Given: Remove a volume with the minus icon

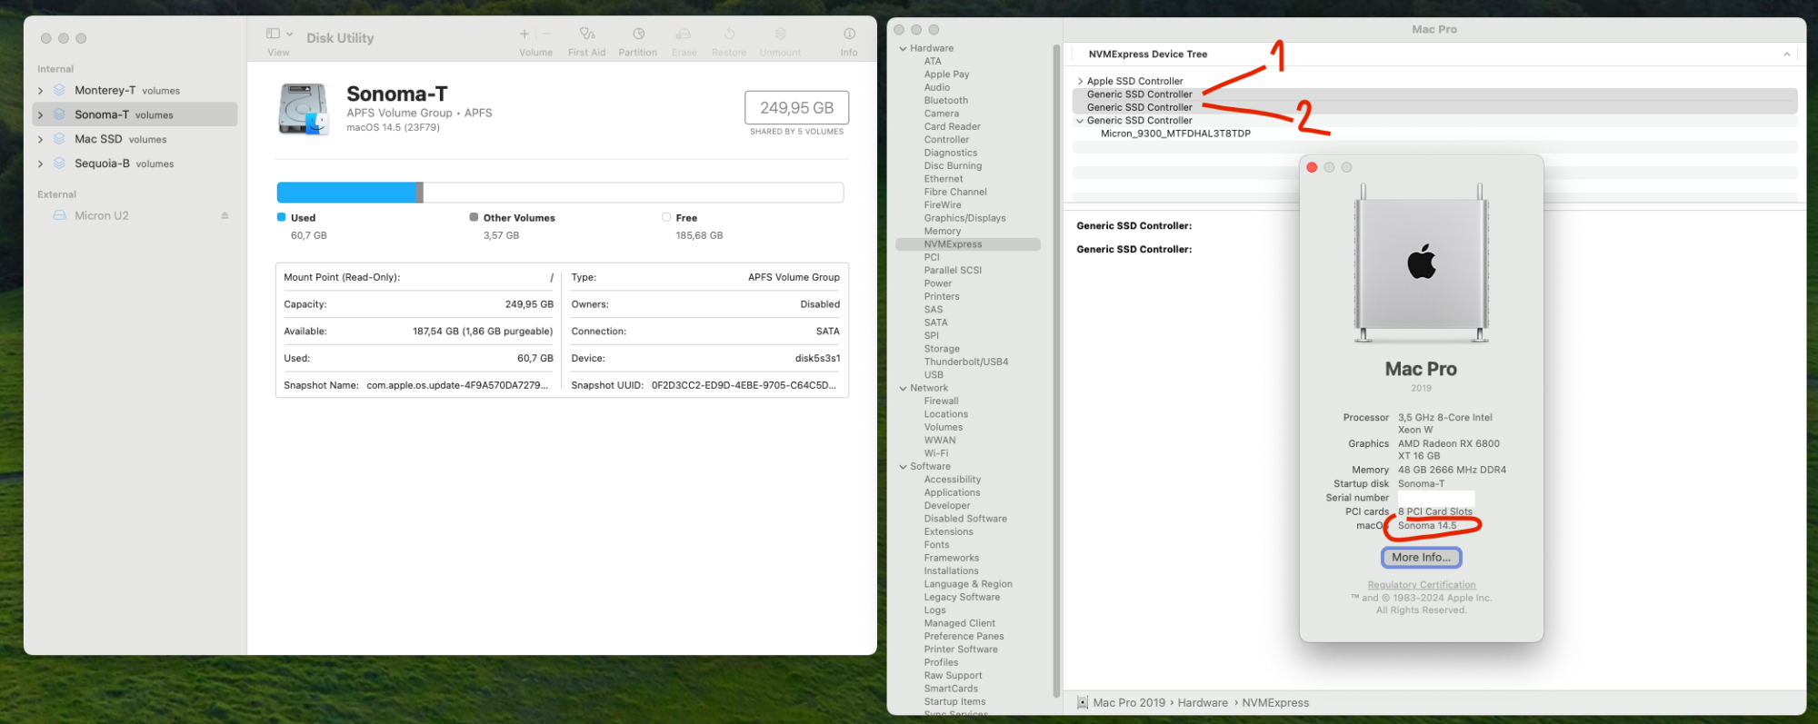Looking at the screenshot, I should point(547,34).
